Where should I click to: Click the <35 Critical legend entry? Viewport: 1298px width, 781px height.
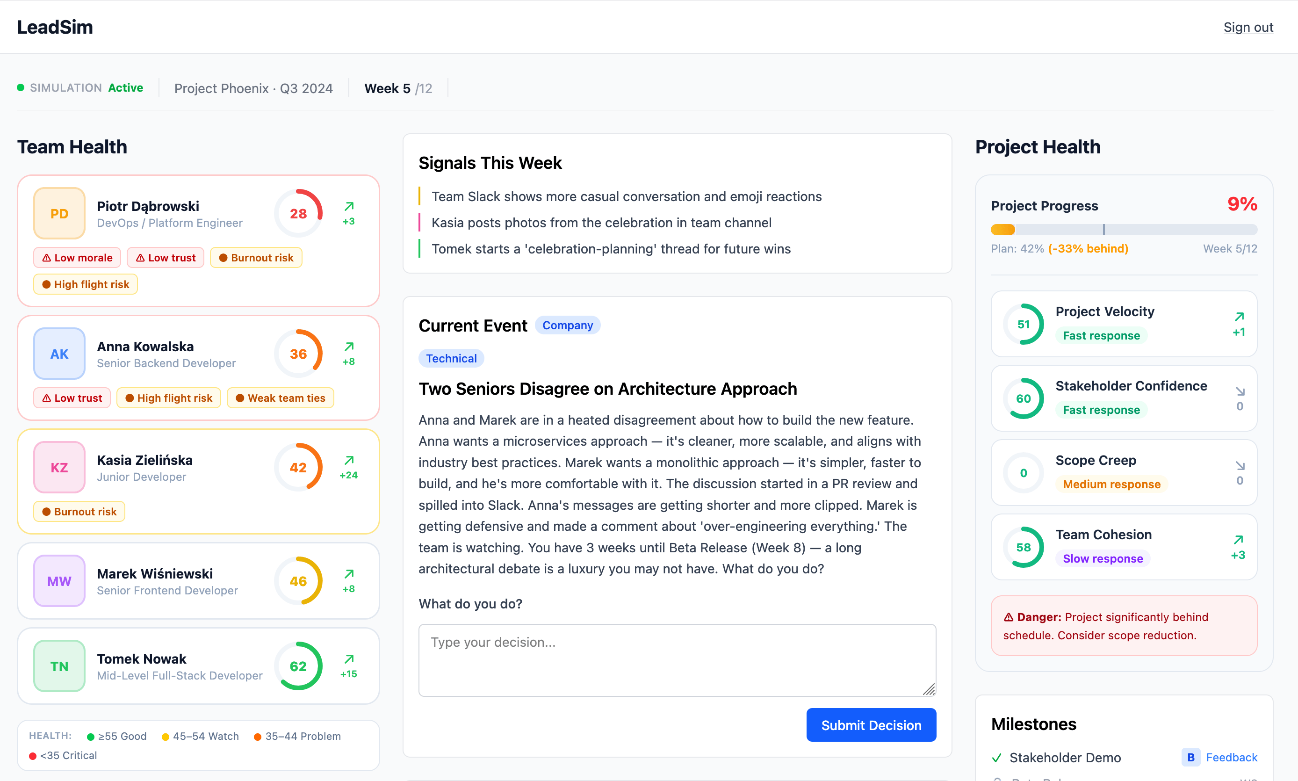[63, 755]
